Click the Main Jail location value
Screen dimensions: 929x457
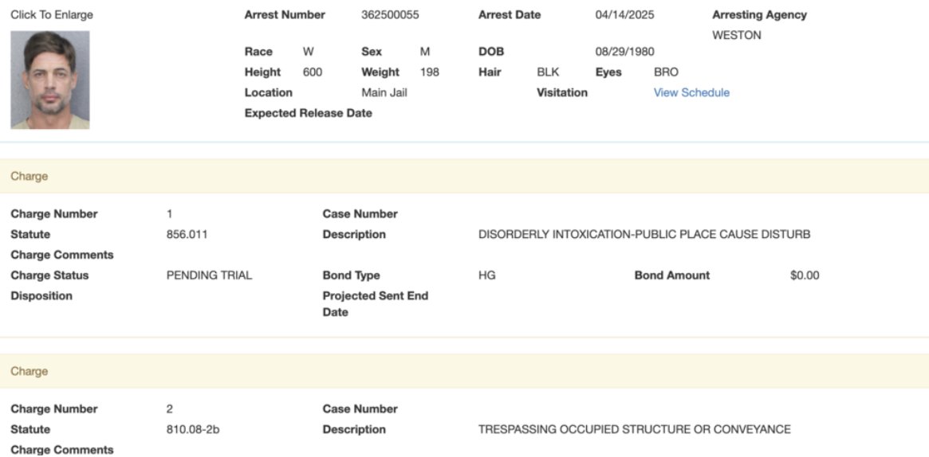(x=384, y=92)
